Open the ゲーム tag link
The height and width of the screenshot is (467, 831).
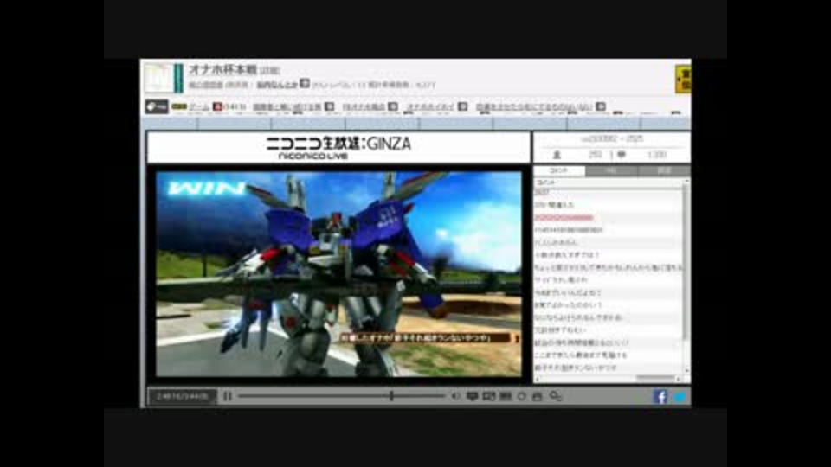199,106
